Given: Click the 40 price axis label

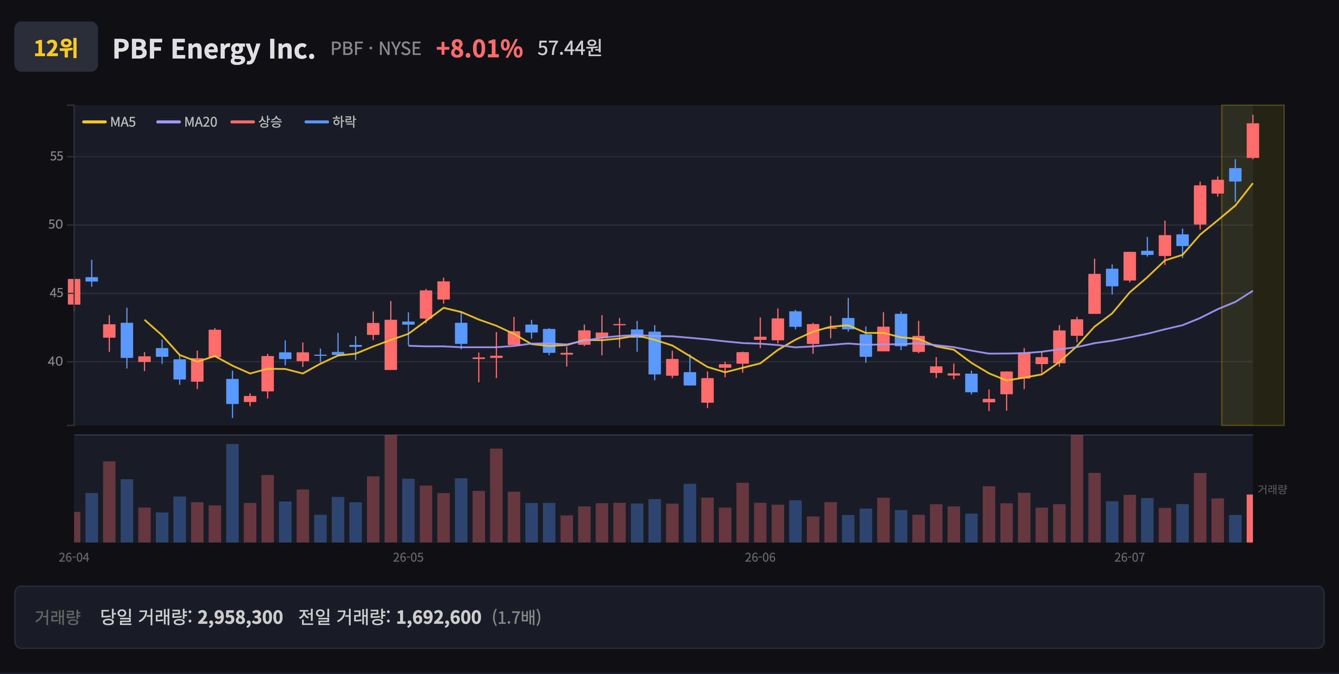Looking at the screenshot, I should [x=56, y=361].
